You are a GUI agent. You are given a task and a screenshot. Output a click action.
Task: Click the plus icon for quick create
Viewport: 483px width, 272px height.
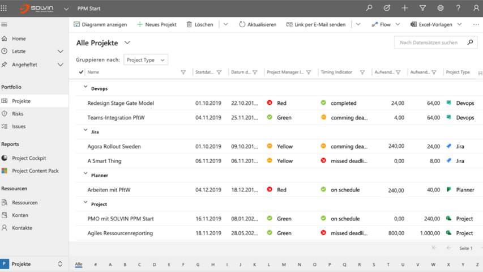tap(404, 8)
